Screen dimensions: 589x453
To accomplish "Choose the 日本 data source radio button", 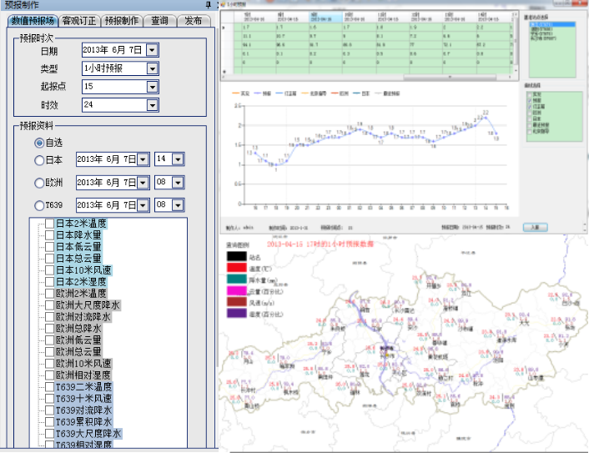I will [40, 160].
